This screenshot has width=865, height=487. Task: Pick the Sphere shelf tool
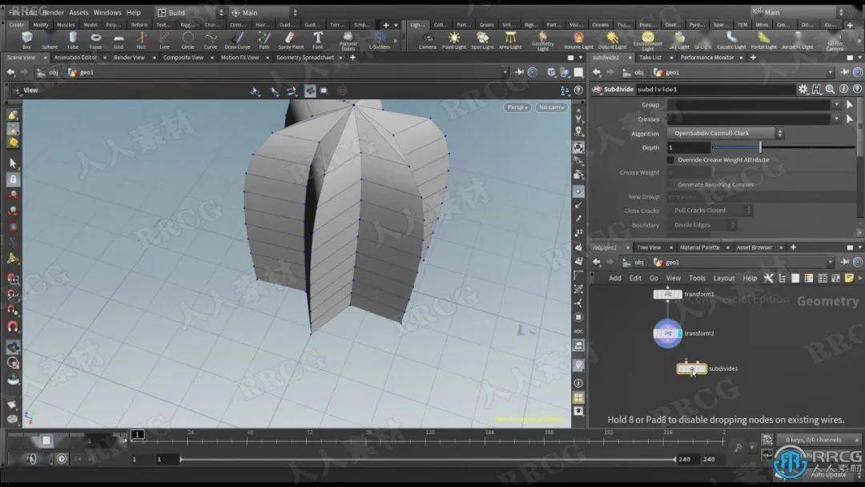pos(49,40)
